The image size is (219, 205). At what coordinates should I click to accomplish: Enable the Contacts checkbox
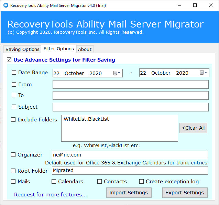click(99, 182)
